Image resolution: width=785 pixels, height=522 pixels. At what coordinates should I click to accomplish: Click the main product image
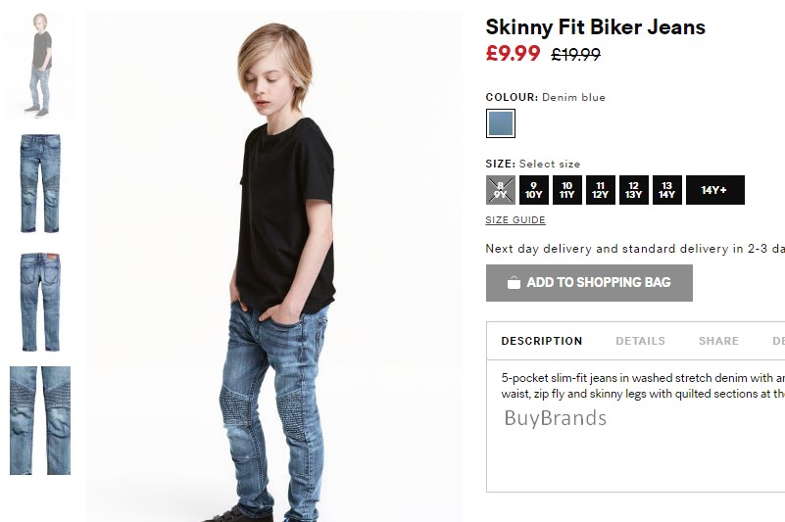coord(274,266)
